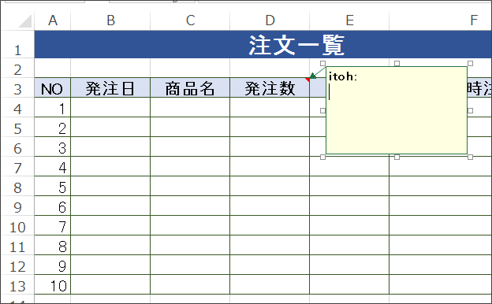Screen dimensions: 492x304
Task: Click the bottom-right resize handle of the comment
Action: [470, 157]
